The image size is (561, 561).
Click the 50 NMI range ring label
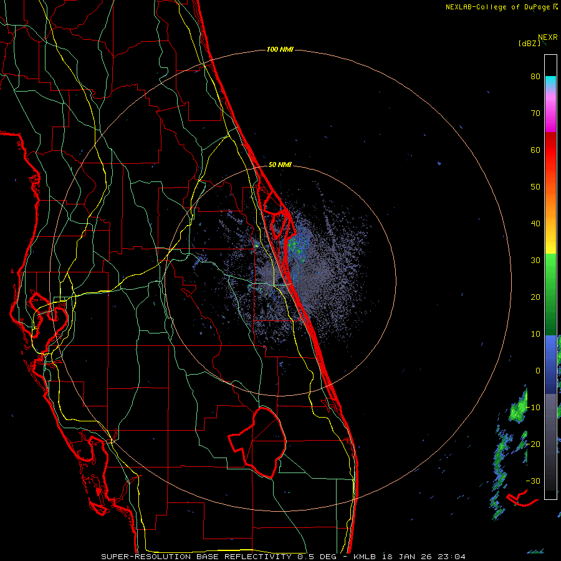coord(280,165)
